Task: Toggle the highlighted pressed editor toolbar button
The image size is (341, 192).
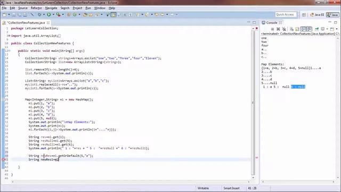Action: coord(113,14)
